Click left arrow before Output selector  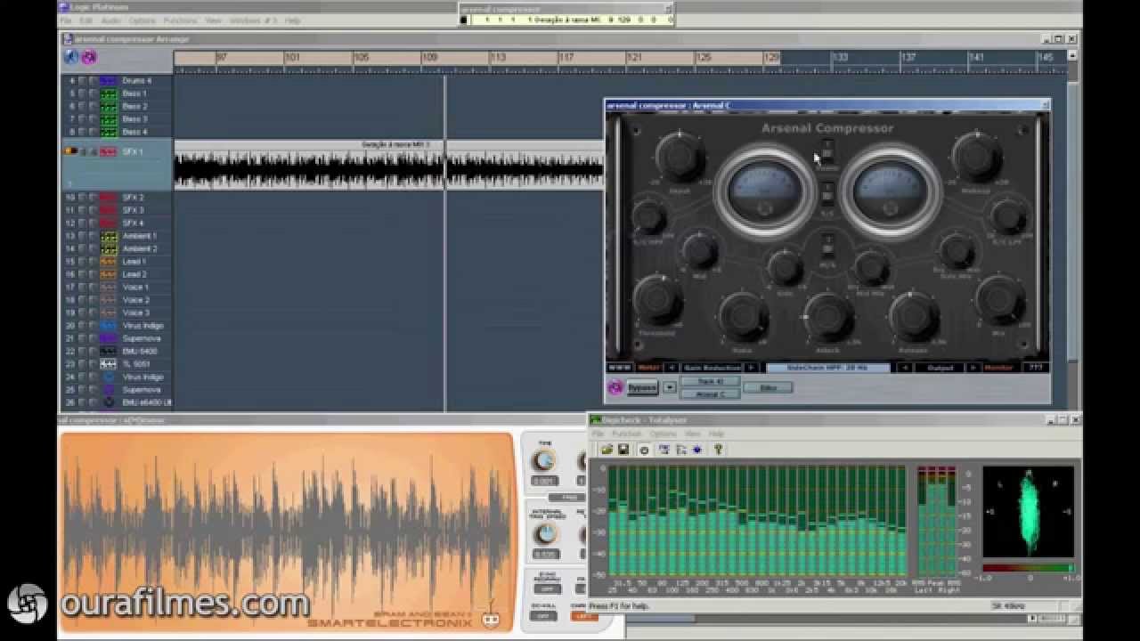(905, 367)
